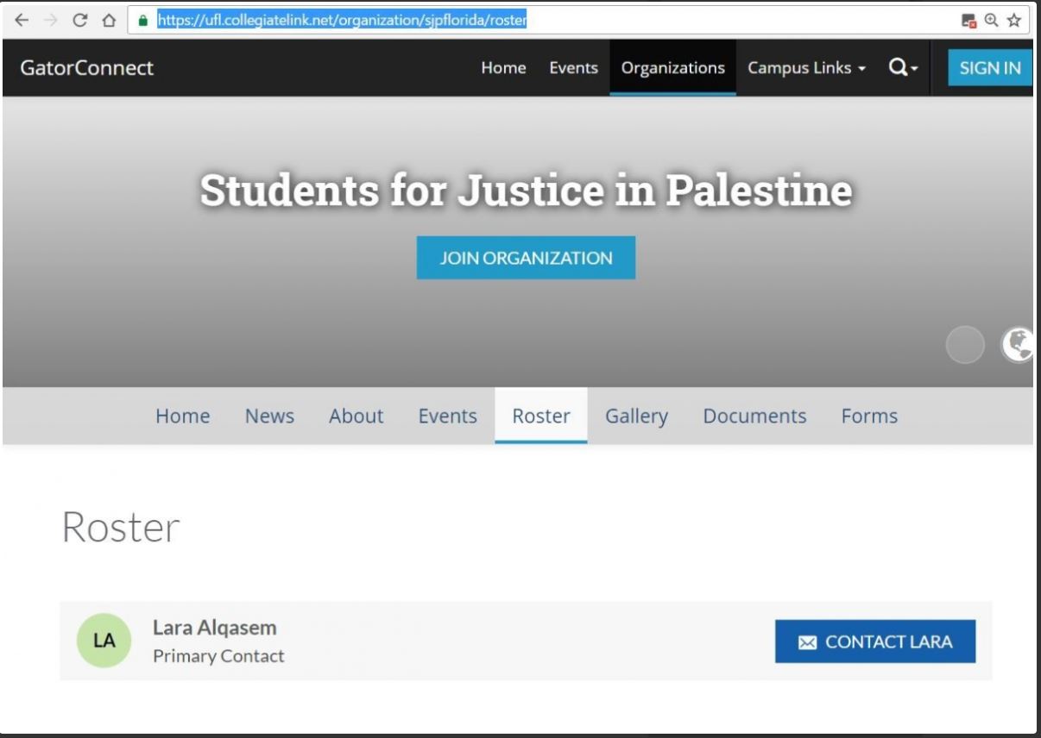Viewport: 1041px width, 738px height.
Task: Click the gray circle icon on the banner
Action: point(965,345)
